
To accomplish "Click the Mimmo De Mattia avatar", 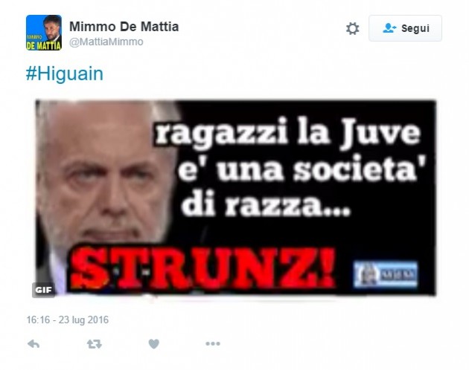I will 44,33.
